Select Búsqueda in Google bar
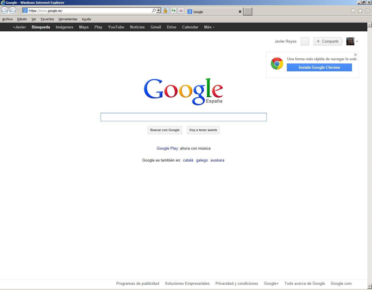 tap(41, 27)
